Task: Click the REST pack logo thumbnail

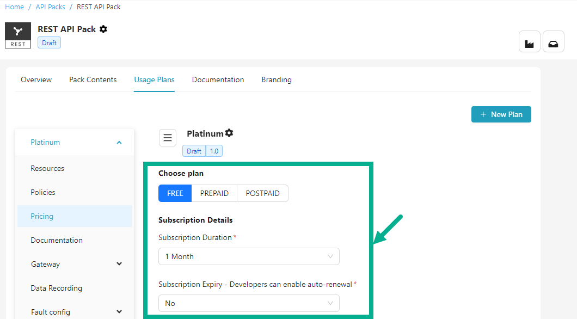Action: (18, 35)
